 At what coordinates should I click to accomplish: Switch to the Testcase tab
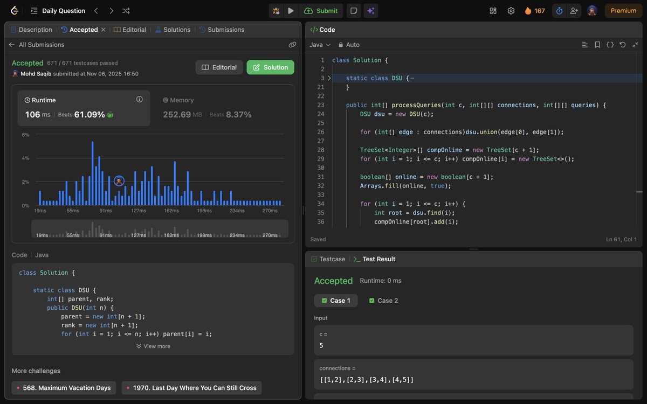tap(328, 259)
